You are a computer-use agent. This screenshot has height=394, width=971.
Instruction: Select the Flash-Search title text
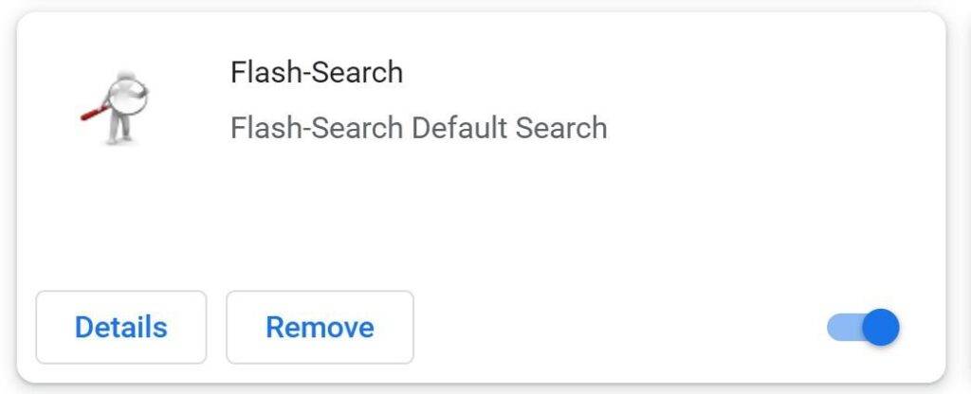click(x=317, y=72)
